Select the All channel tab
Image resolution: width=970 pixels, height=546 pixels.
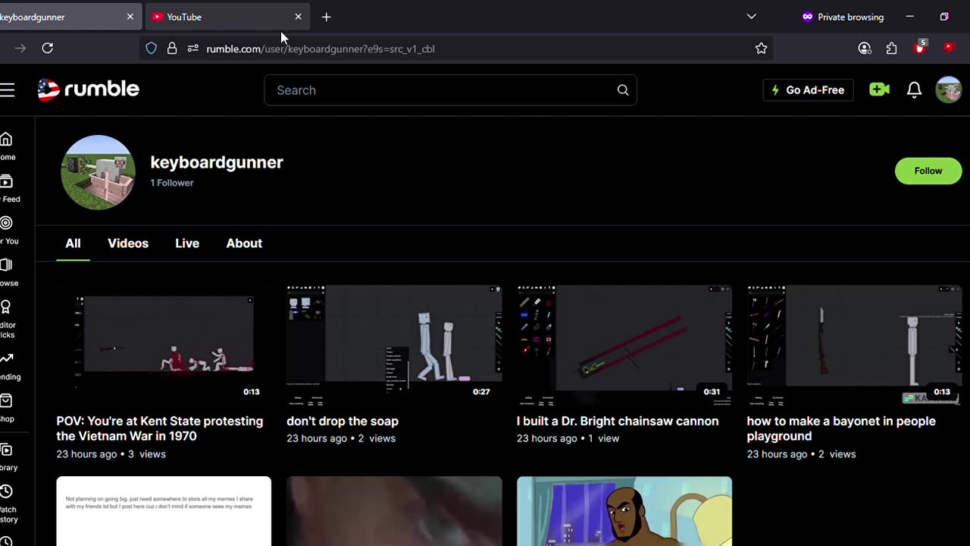click(x=73, y=243)
